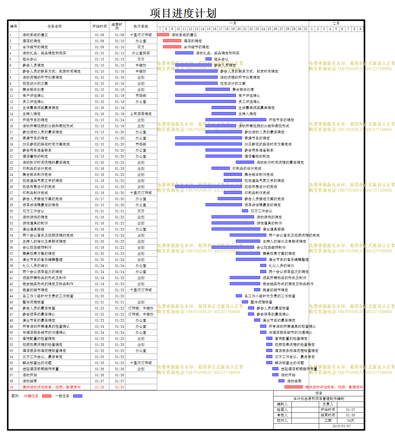
Task: Click the red 01/28 start date in row 59
Action: coord(100,387)
